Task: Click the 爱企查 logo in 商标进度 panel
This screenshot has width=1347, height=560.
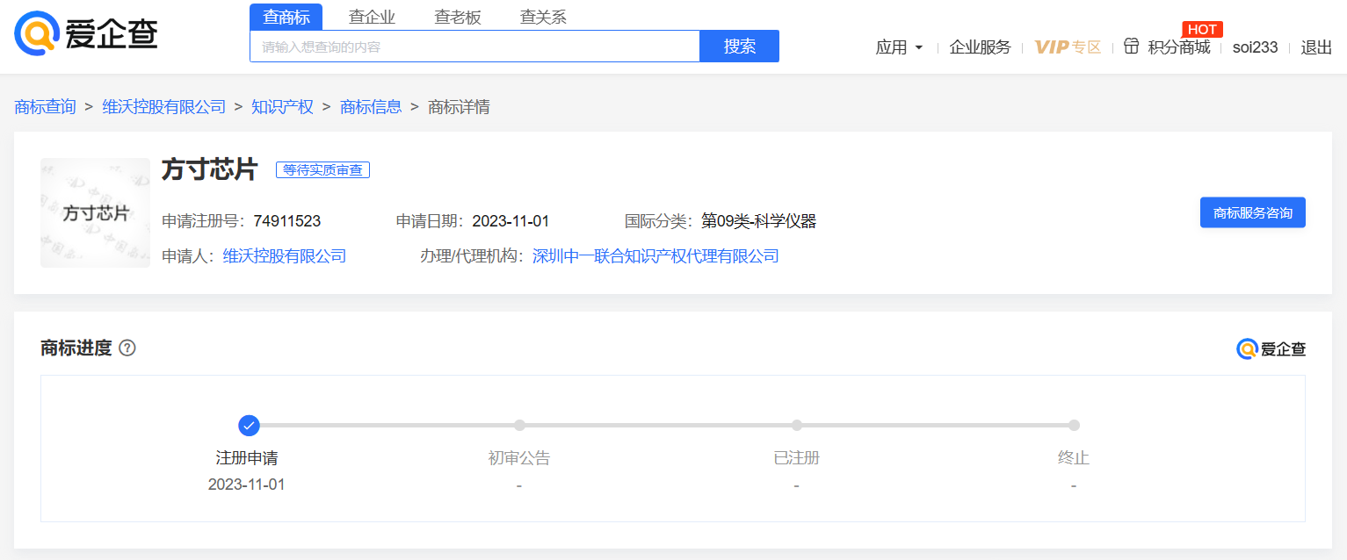Action: tap(1271, 349)
